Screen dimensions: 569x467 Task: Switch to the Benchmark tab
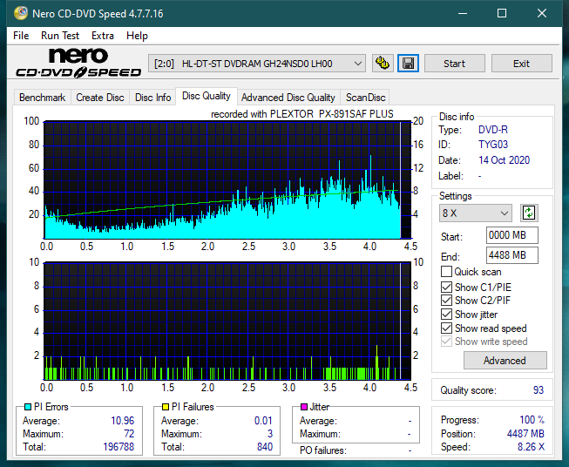[x=43, y=98]
